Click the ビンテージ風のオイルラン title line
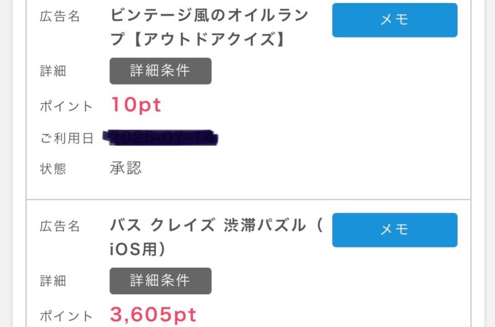The width and height of the screenshot is (495, 327). 209,16
